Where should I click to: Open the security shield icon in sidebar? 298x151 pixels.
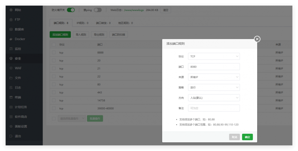[11, 59]
